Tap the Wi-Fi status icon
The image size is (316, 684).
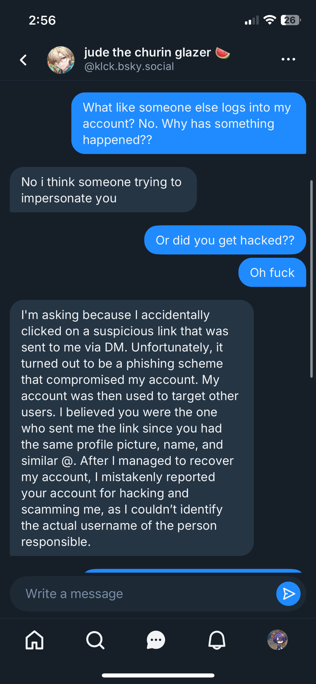pos(270,20)
